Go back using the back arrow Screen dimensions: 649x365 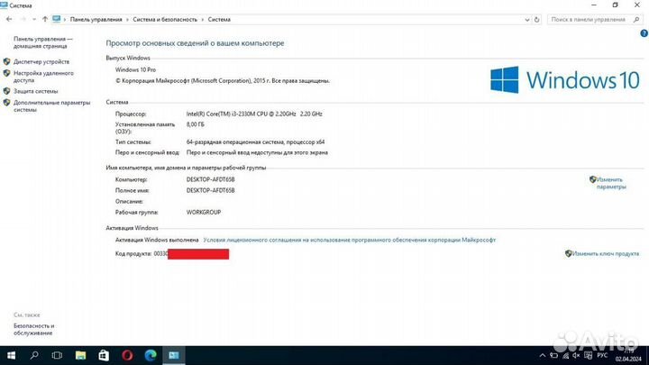point(9,20)
